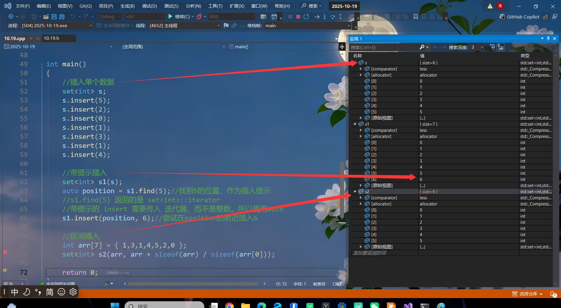This screenshot has width=561, height=308.
Task: Stop debugging with the red square
Action: (x=298, y=17)
